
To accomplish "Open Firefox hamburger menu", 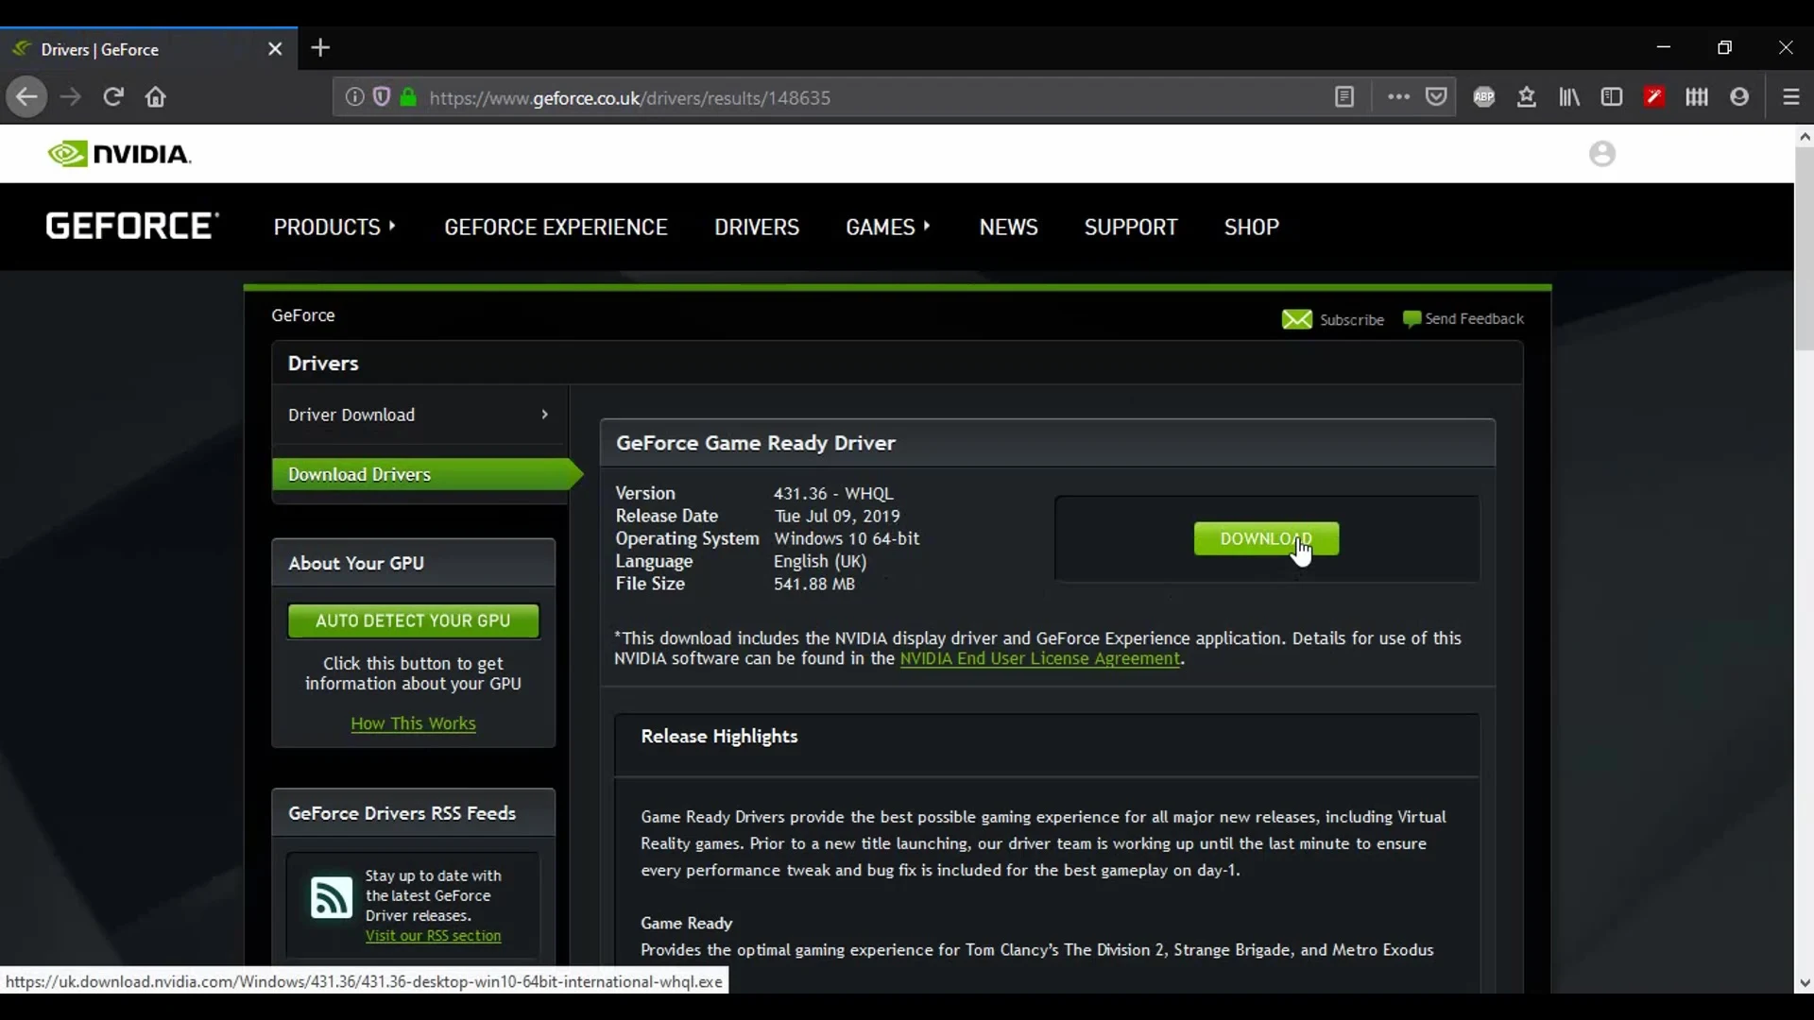I will point(1791,97).
